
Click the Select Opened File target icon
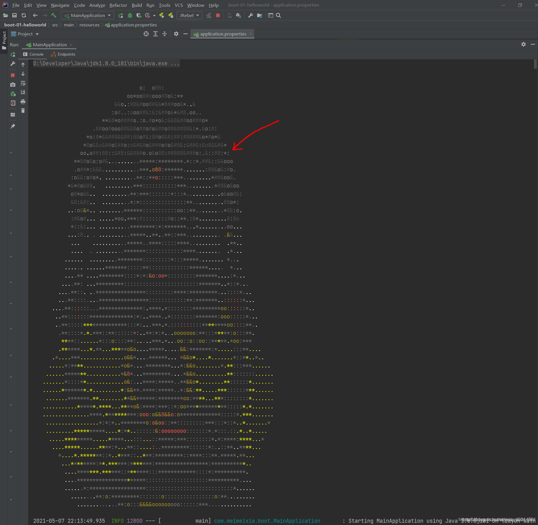point(146,34)
